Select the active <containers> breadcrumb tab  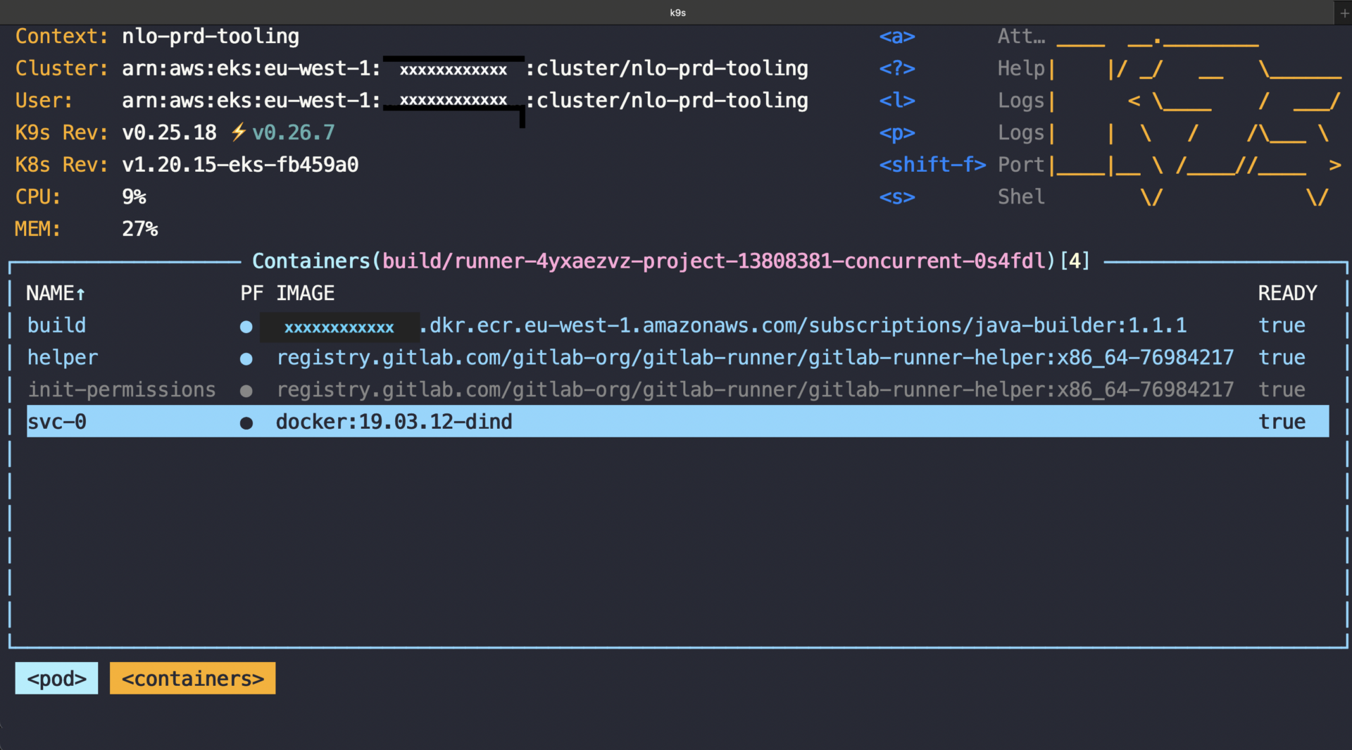[x=192, y=678]
